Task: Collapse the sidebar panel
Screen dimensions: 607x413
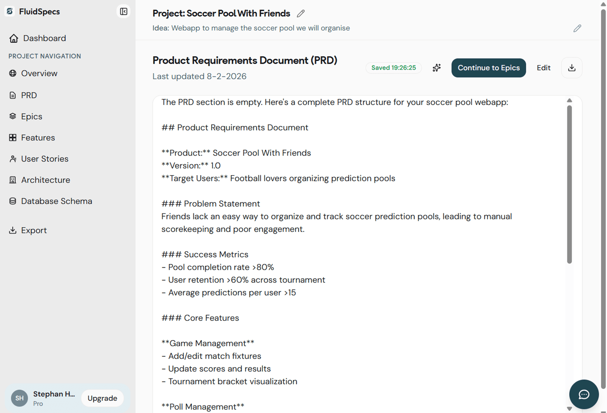Action: pyautogui.click(x=123, y=12)
